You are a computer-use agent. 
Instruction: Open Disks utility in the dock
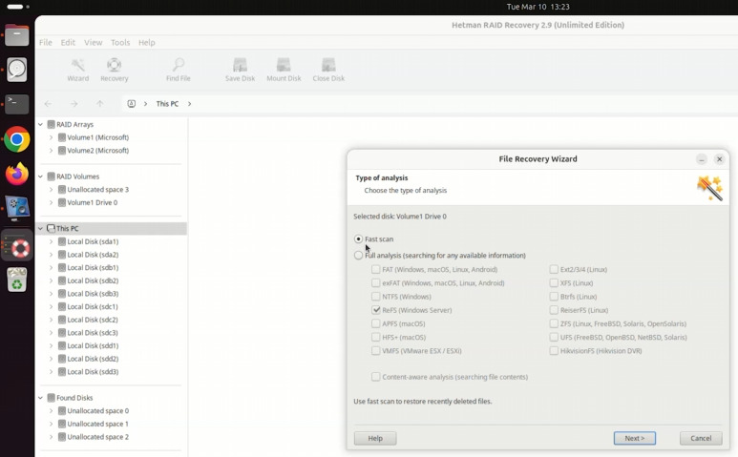(x=17, y=70)
